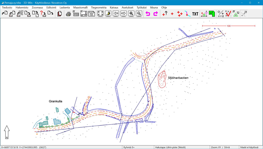
Task: Click the triangle angle measurement icon
Action: tap(204, 14)
